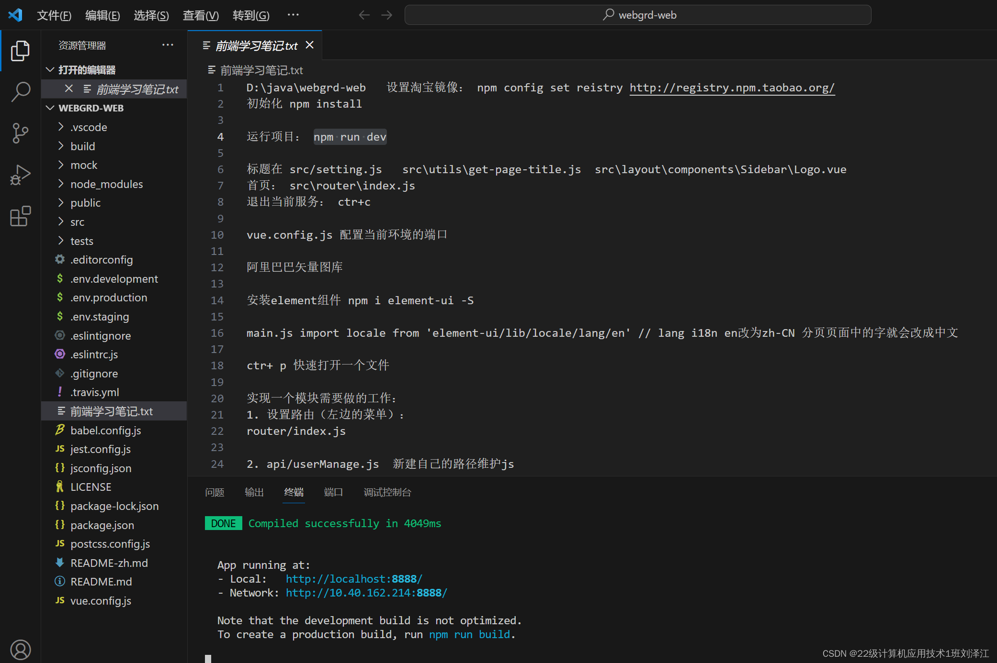Click the VS Code logo icon

coord(15,15)
